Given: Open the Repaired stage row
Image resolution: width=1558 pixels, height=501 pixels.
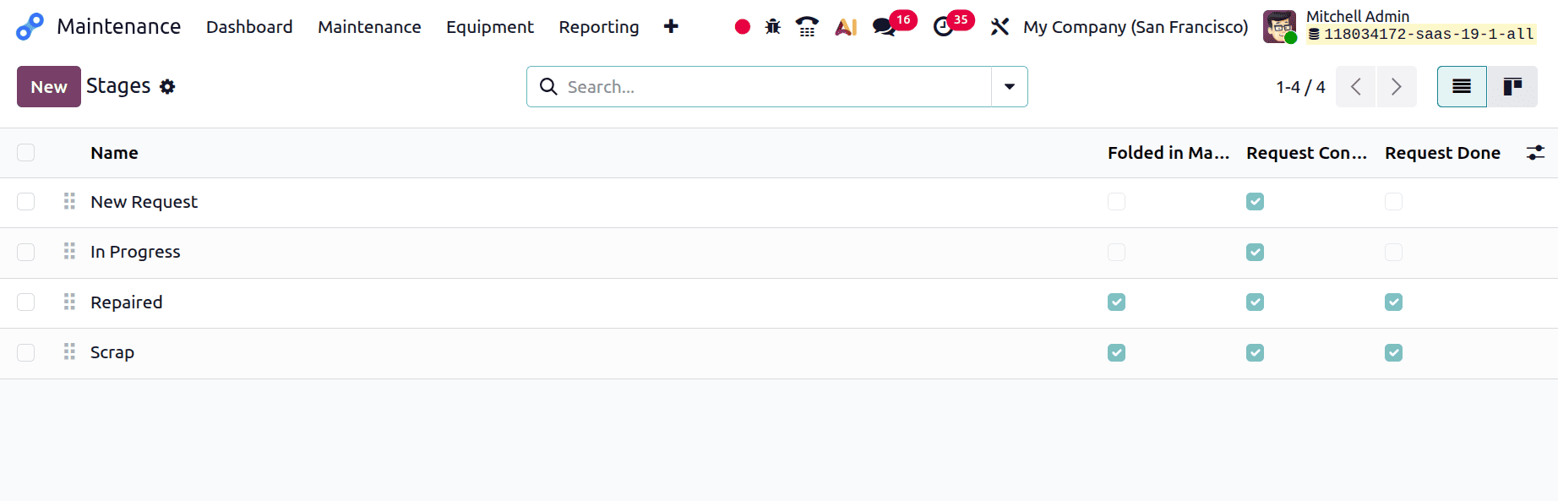Looking at the screenshot, I should tap(779, 302).
